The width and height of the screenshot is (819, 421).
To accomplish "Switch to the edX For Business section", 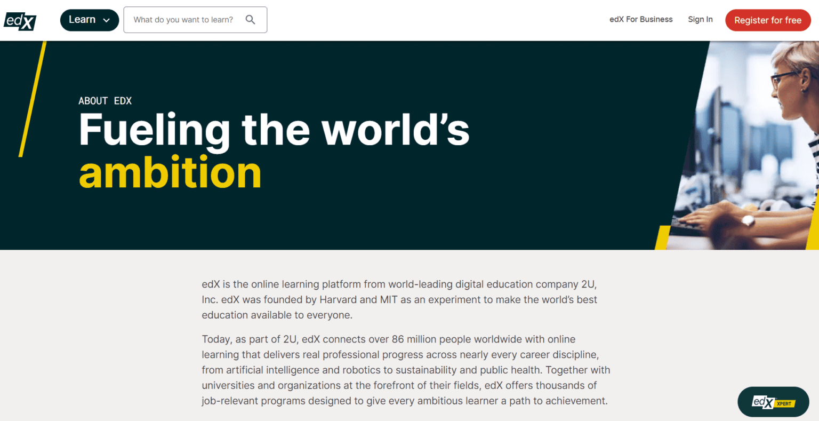I will coord(640,19).
